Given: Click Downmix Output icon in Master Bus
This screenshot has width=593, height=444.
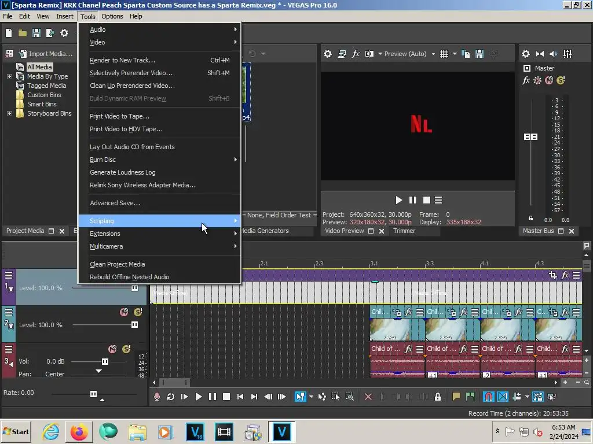Looking at the screenshot, I should point(540,54).
